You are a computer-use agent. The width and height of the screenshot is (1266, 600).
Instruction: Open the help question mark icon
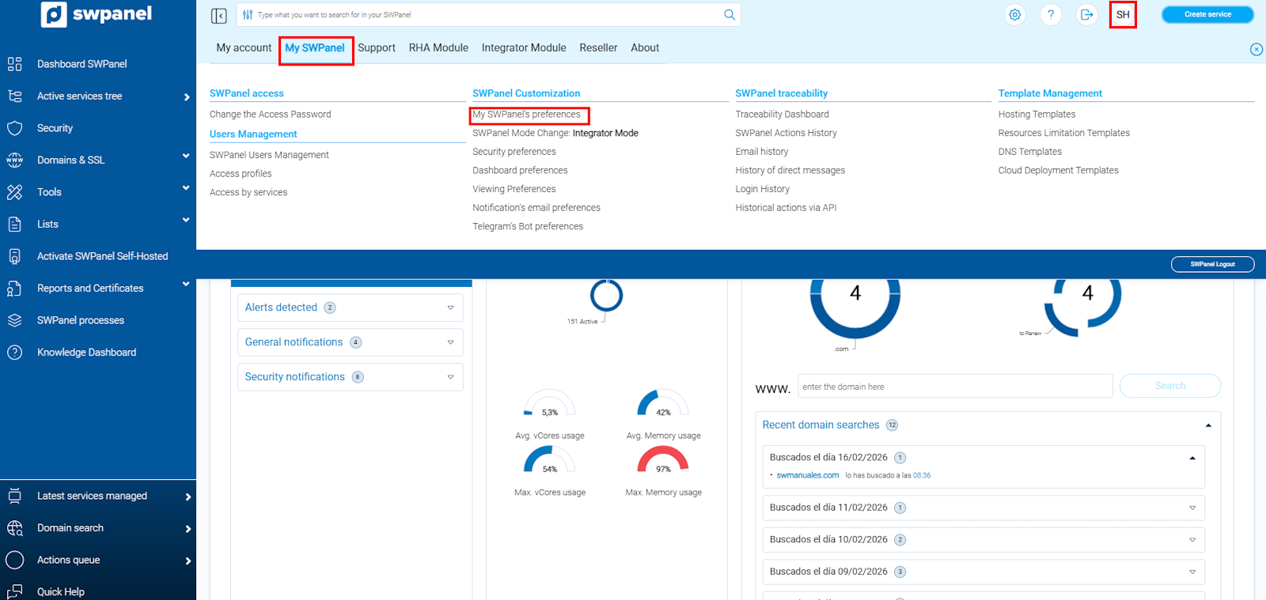[1051, 15]
